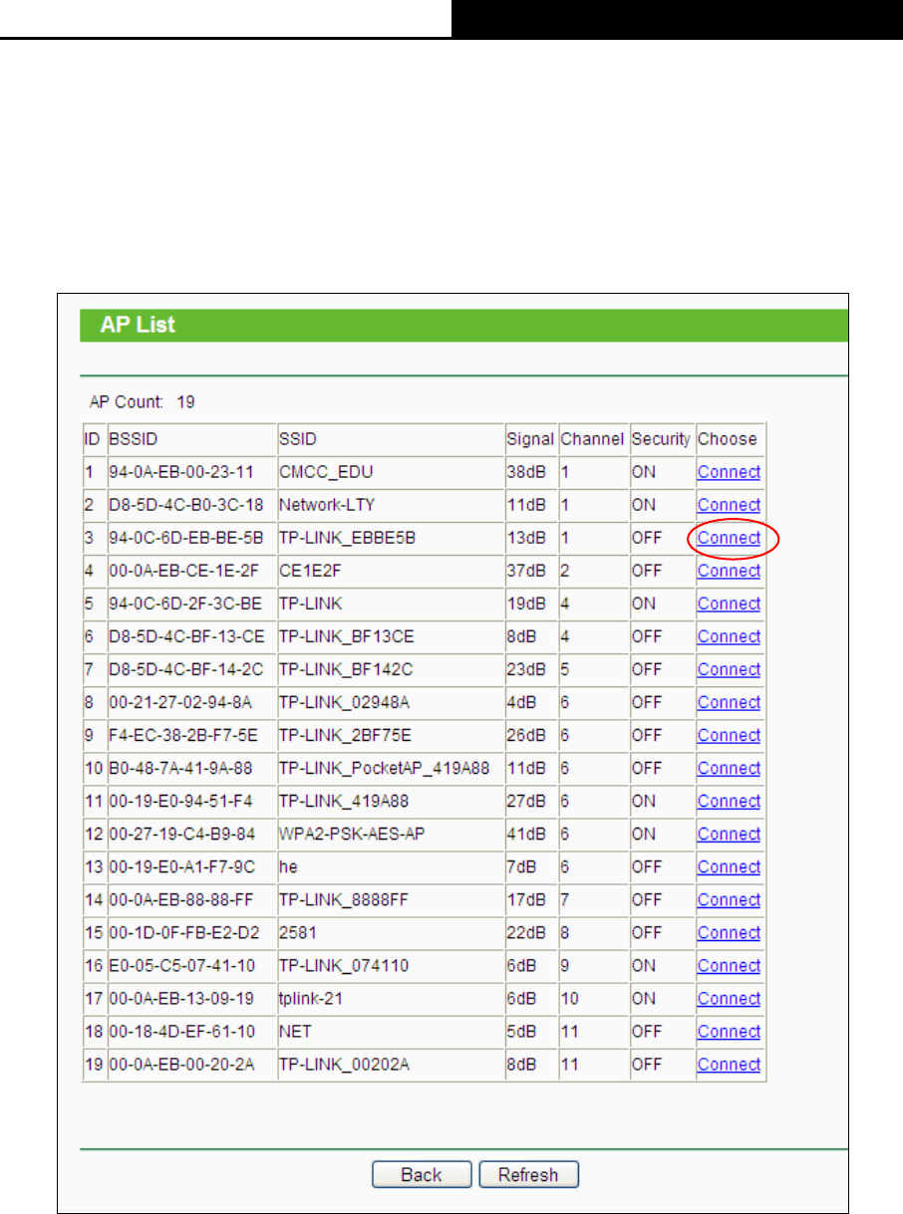Click Connect for SSID CE1E2F

click(729, 571)
